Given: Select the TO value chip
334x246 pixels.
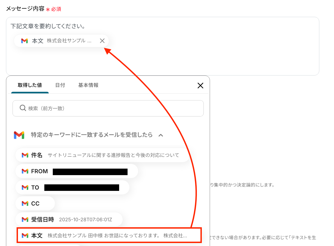Looking at the screenshot, I should pos(72,187).
